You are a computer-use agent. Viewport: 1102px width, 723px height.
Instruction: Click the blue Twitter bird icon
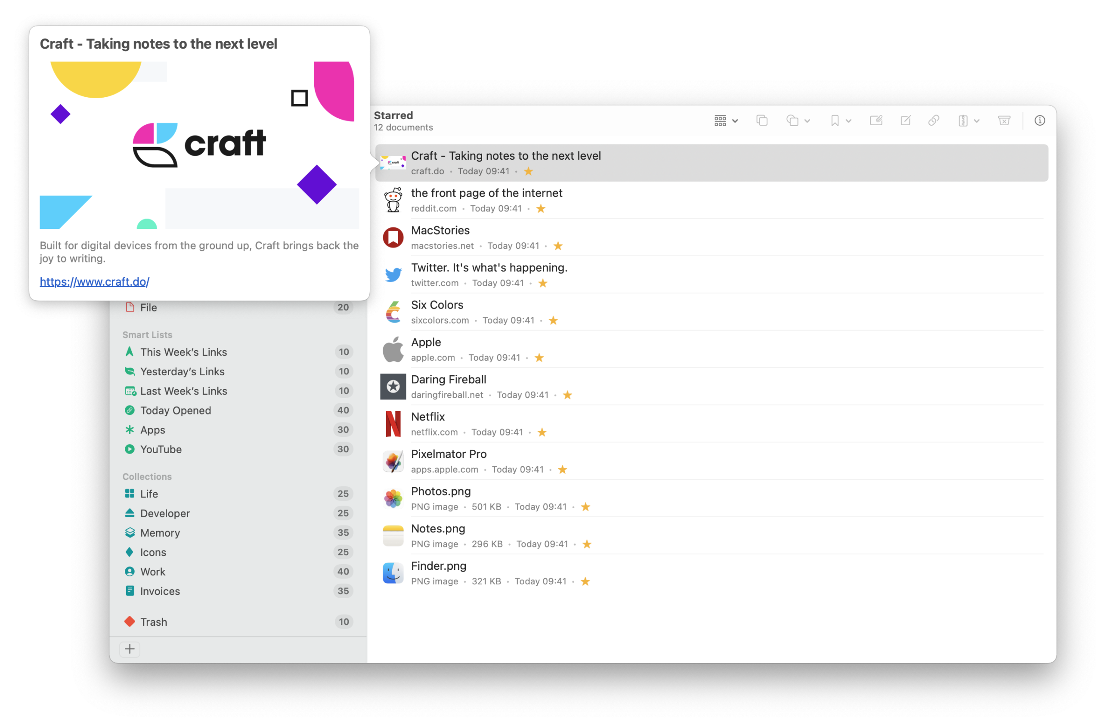[x=393, y=275]
